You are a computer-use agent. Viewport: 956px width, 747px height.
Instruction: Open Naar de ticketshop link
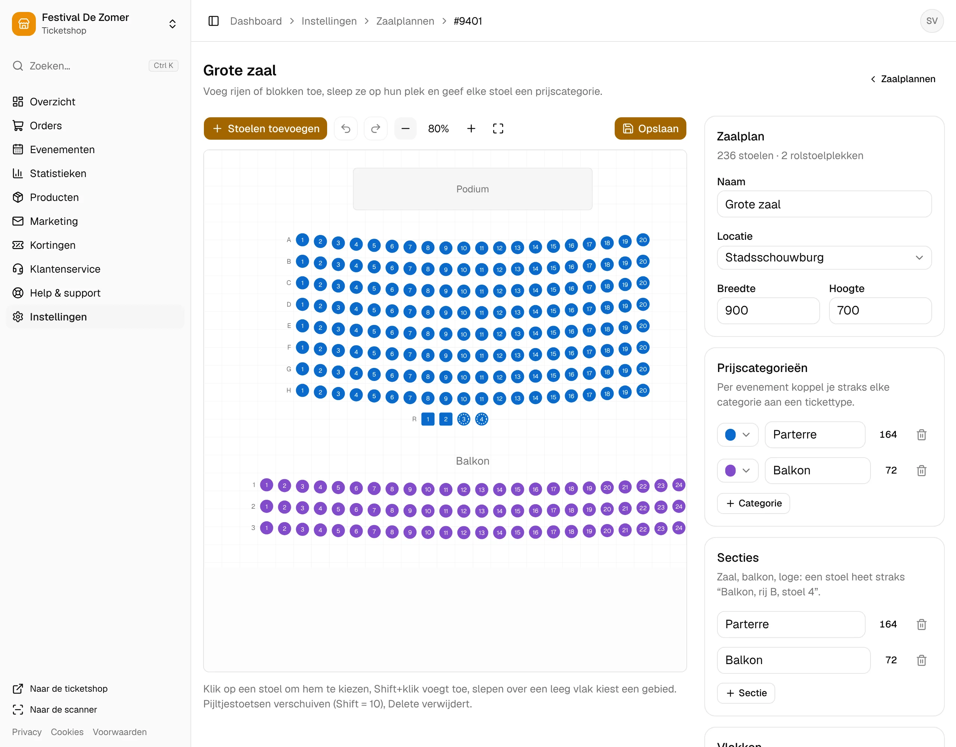(60, 688)
